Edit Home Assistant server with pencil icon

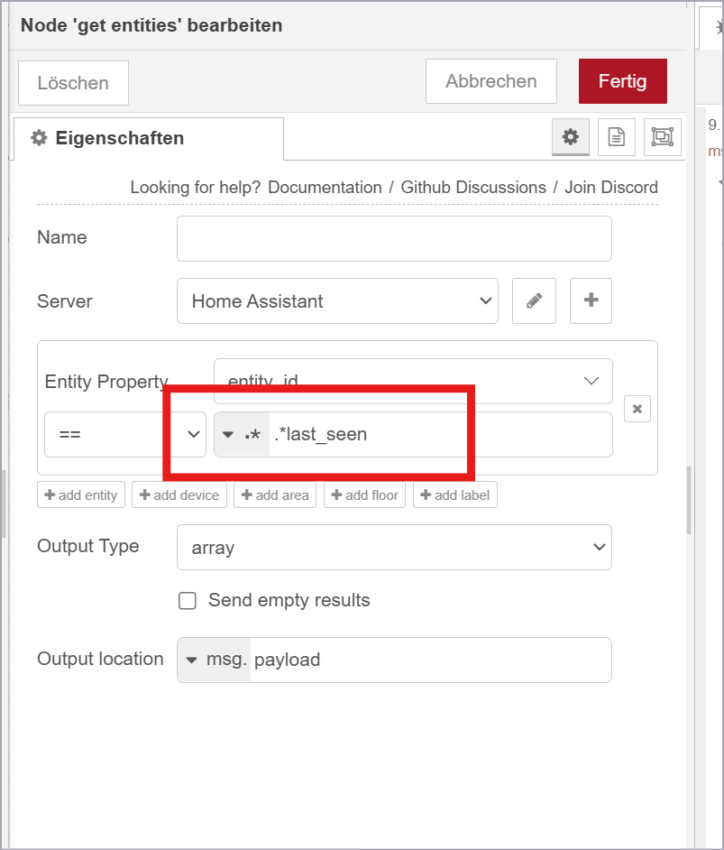[x=534, y=300]
